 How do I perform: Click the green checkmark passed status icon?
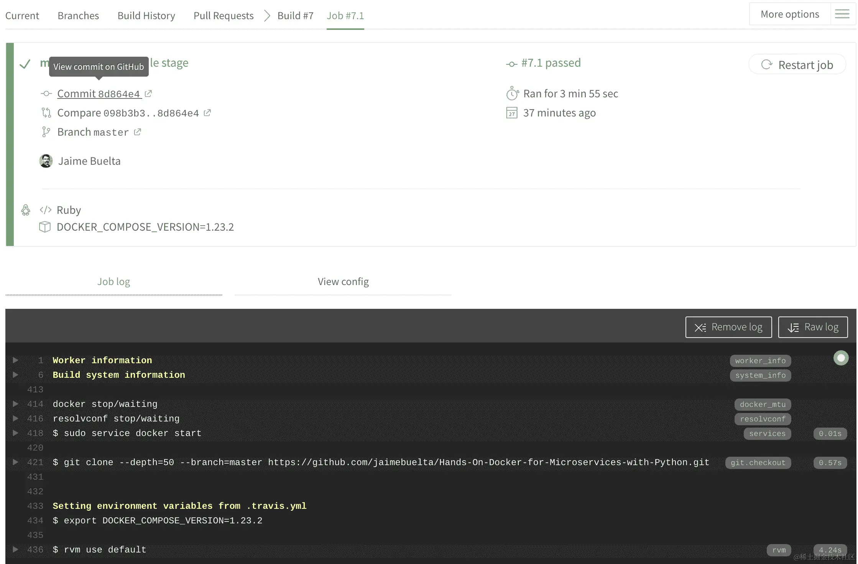point(25,64)
